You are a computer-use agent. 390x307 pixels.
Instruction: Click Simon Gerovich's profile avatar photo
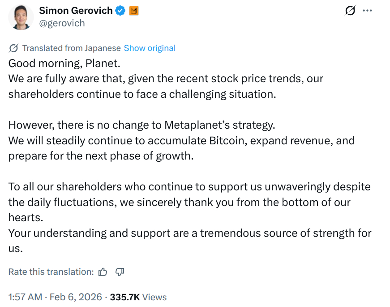click(x=21, y=17)
